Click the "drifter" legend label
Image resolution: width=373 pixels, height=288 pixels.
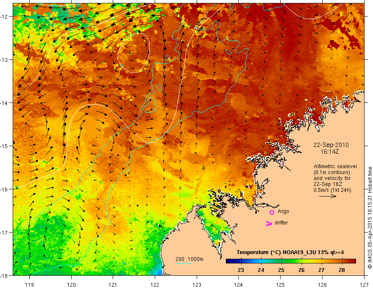(x=281, y=223)
